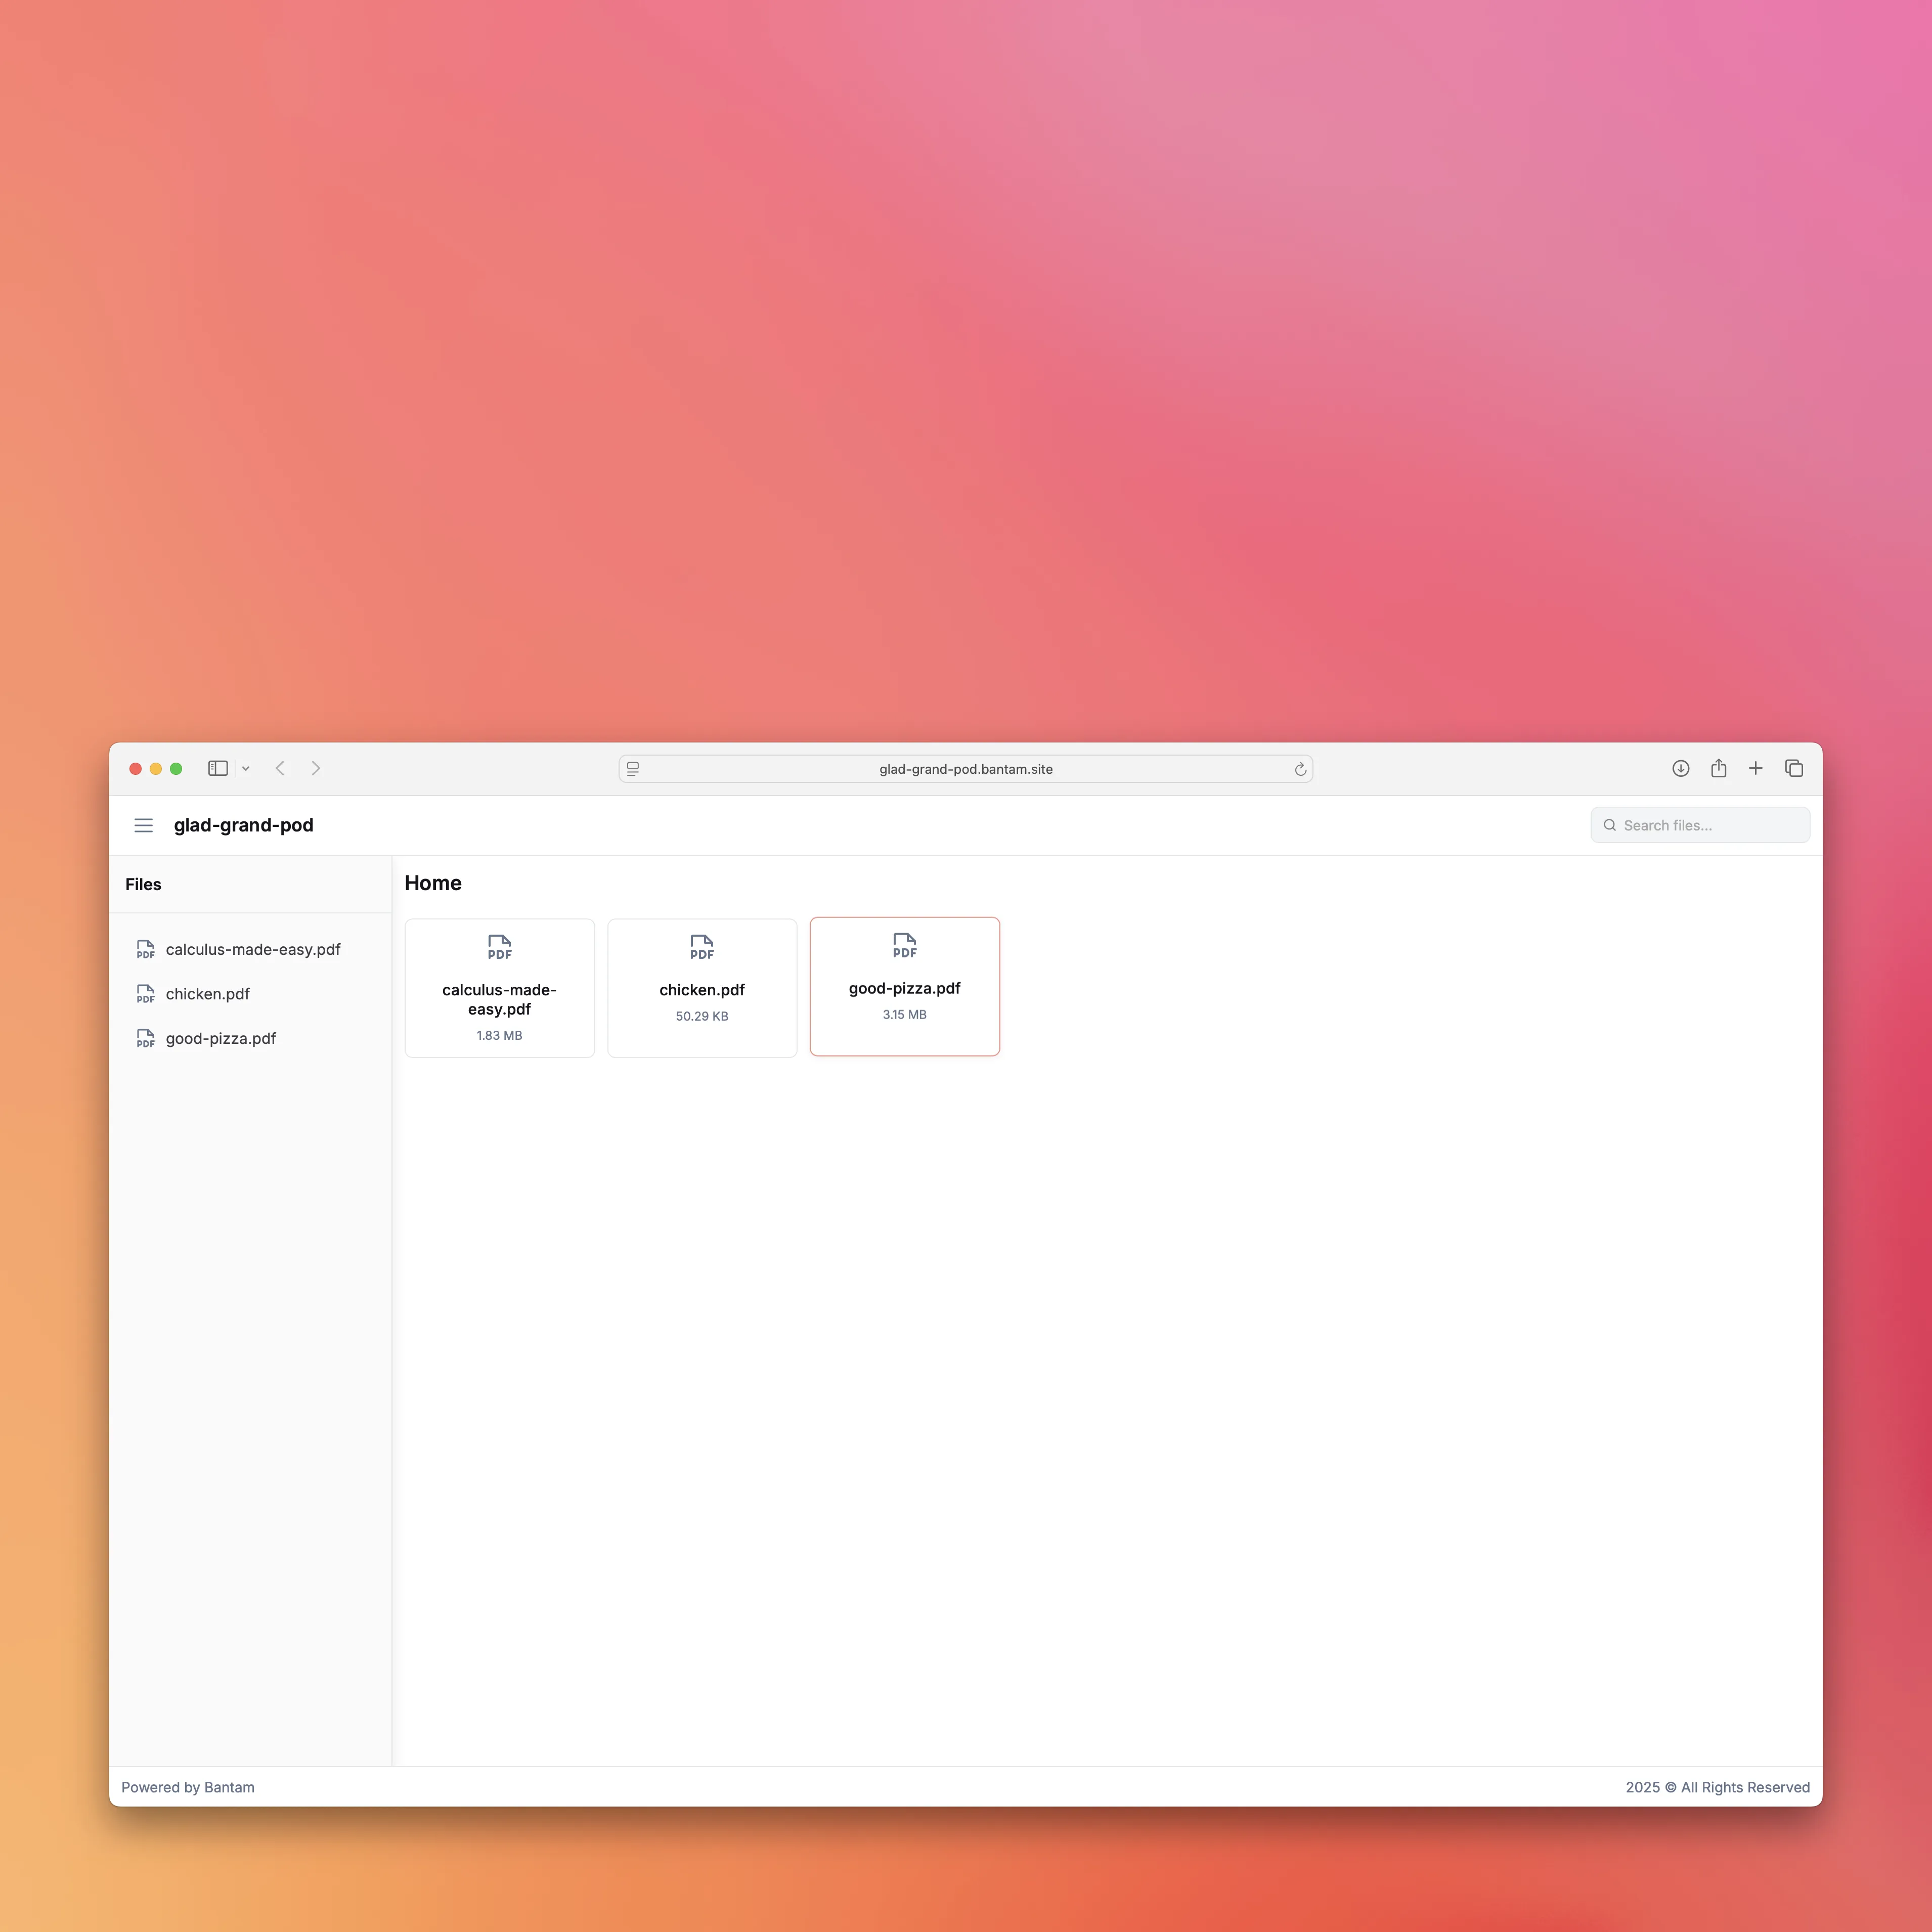Maximize the window with green button
1932x1932 pixels.
pyautogui.click(x=176, y=768)
